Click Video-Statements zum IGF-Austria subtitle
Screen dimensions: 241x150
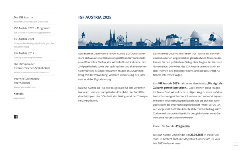pyautogui.click(x=31, y=72)
